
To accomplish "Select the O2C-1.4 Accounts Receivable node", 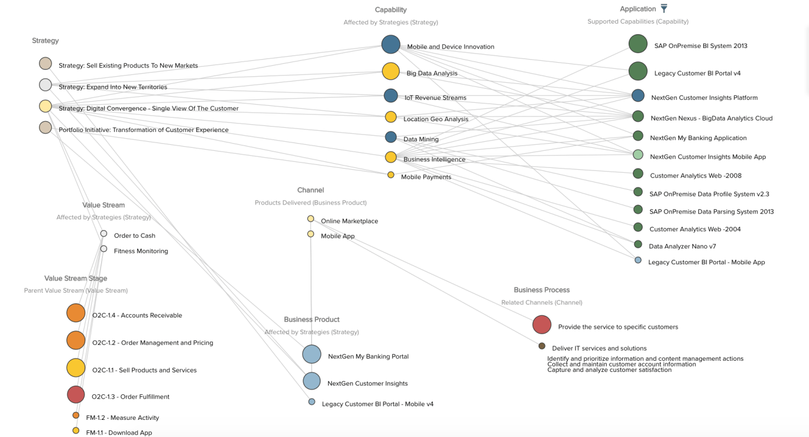I will [76, 313].
